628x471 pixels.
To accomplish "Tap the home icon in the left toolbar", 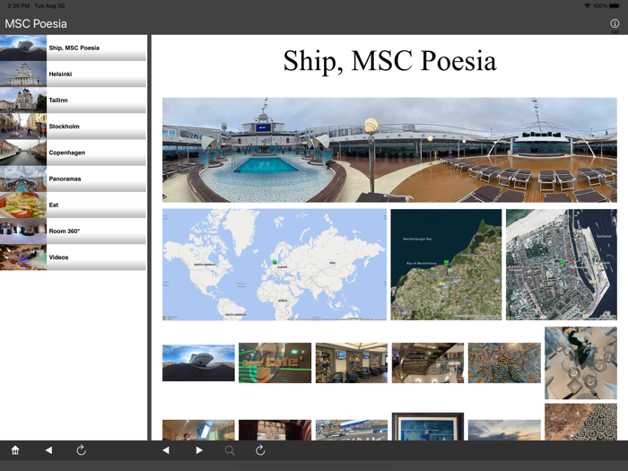I will [15, 450].
